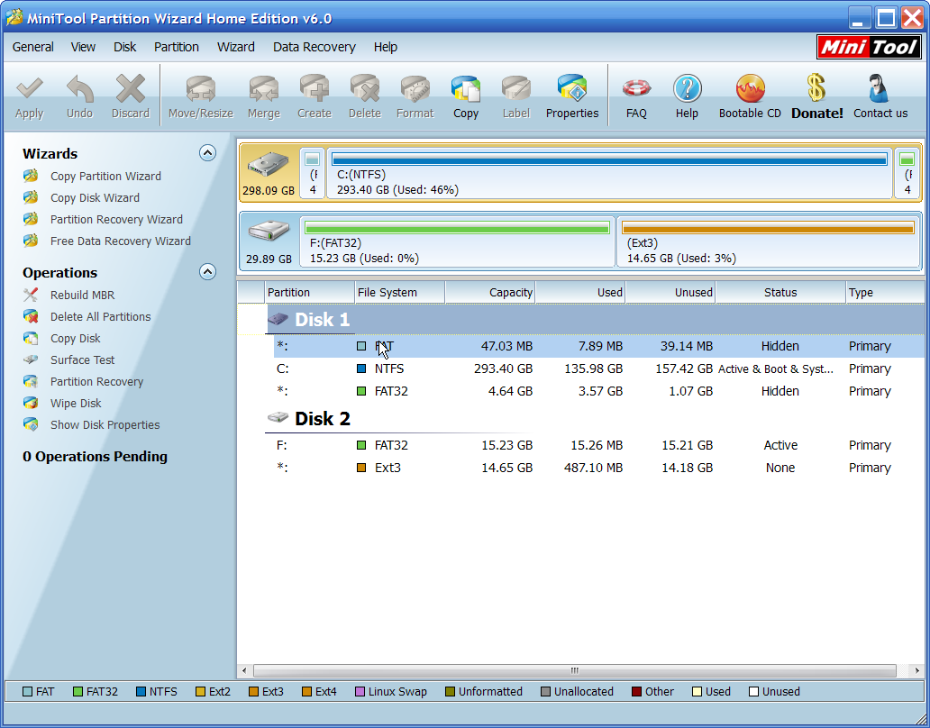Screen dimensions: 930x728
Task: Open the Partition menu
Action: (x=176, y=47)
